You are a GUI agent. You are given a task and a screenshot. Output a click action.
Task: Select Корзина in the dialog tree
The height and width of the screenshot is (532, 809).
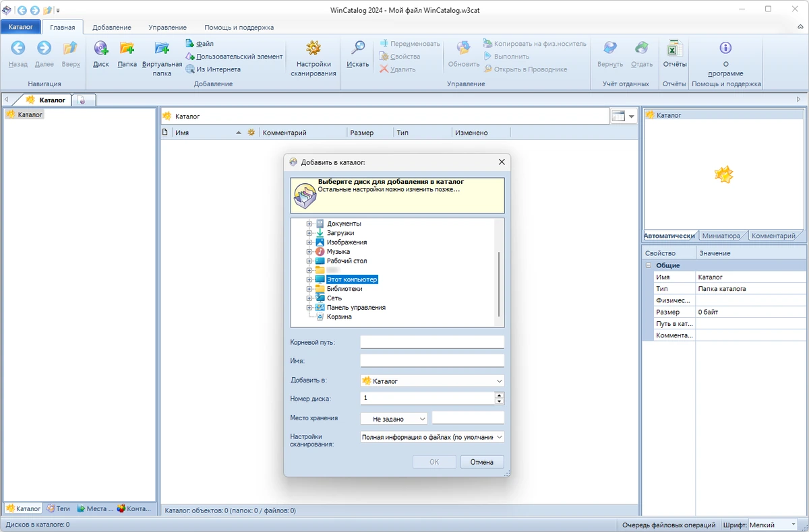pyautogui.click(x=339, y=317)
